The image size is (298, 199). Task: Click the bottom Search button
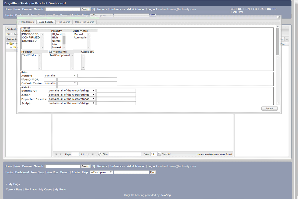tap(86, 166)
